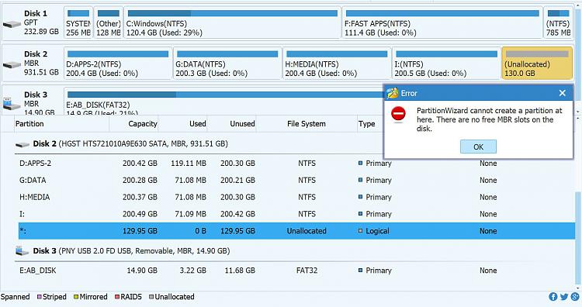Click the Disk 1 drive icon

click(x=12, y=24)
